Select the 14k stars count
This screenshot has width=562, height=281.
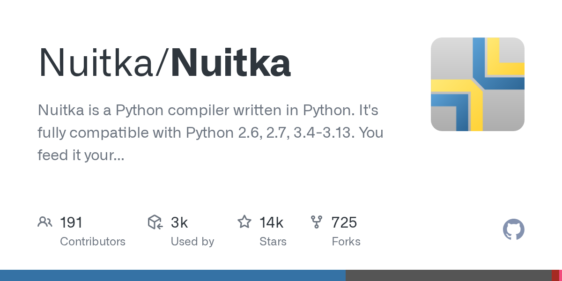point(272,222)
